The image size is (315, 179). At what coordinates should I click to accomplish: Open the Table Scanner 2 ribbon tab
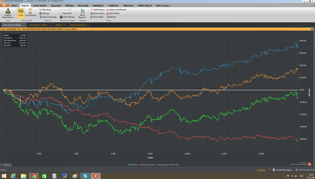point(163,5)
